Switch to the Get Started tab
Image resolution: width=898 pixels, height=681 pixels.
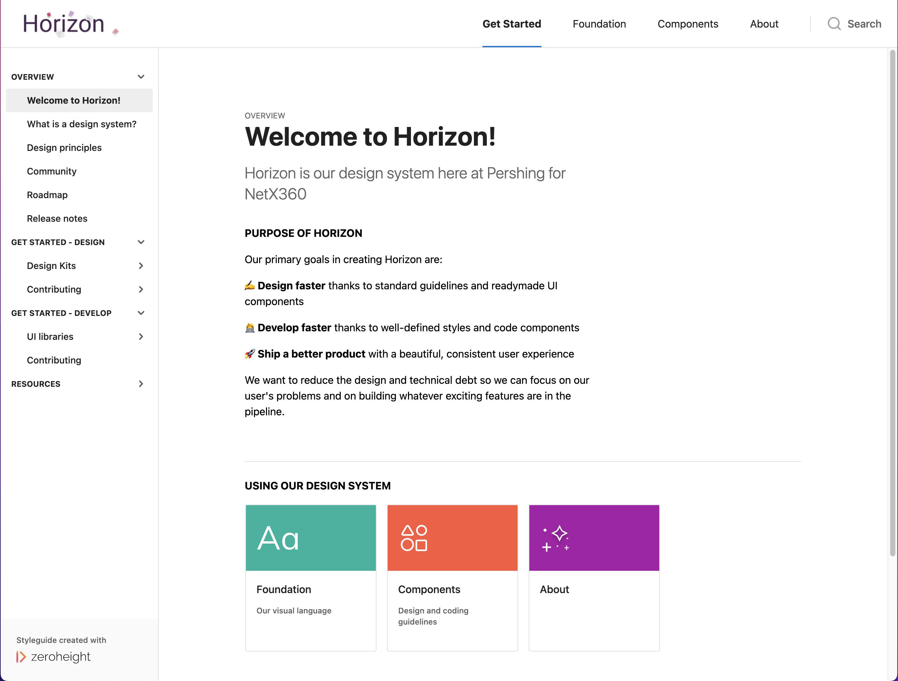pos(512,24)
